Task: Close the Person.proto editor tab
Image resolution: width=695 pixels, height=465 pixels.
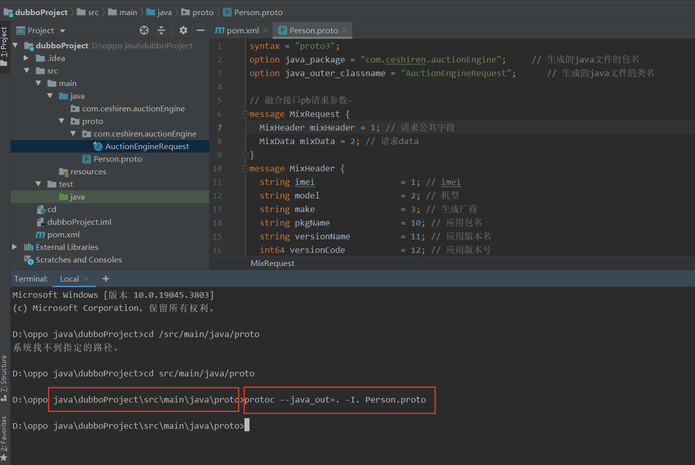Action: [345, 30]
